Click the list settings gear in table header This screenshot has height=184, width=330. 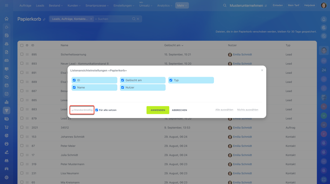click(x=27, y=45)
